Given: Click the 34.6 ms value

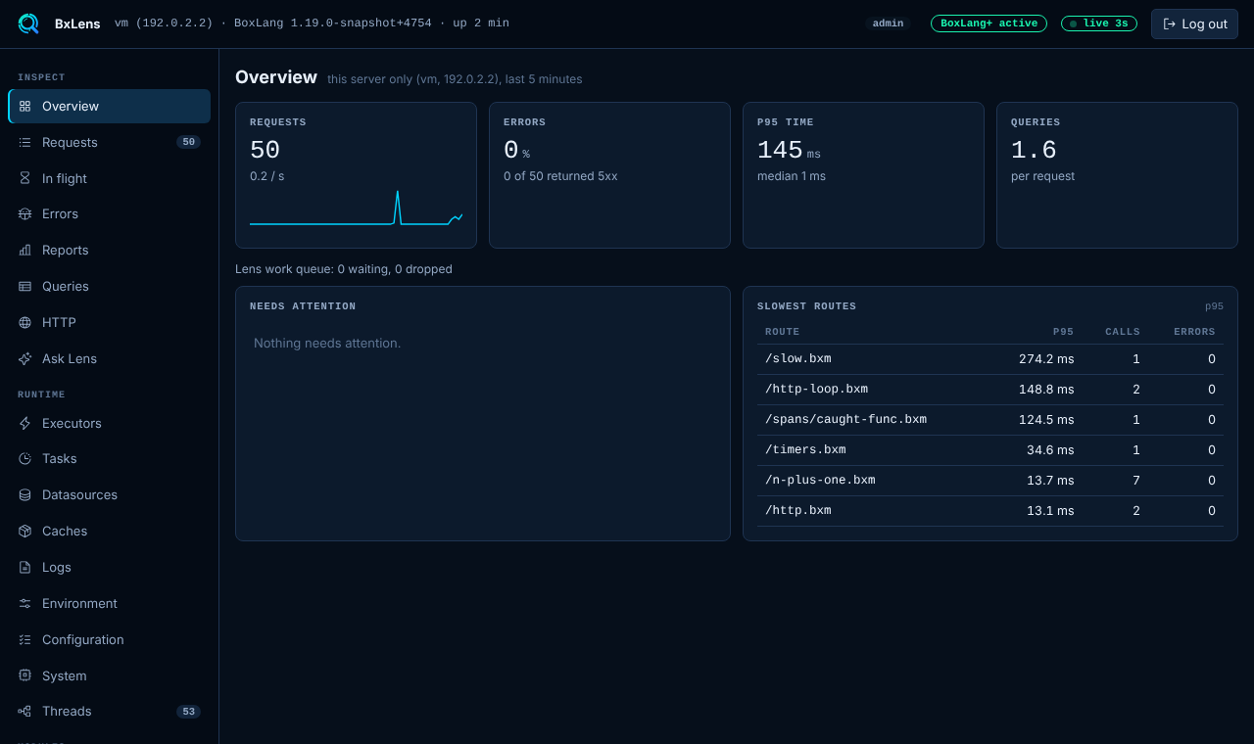Looking at the screenshot, I should [1050, 450].
